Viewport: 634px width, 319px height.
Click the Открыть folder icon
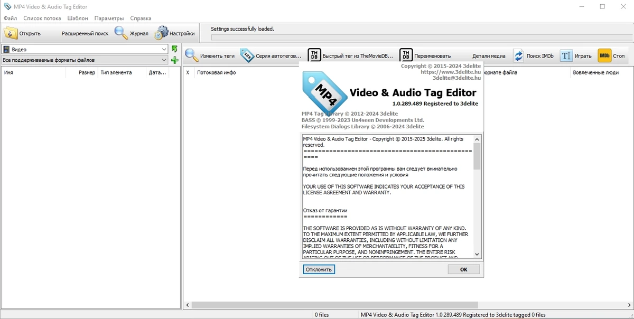click(11, 33)
